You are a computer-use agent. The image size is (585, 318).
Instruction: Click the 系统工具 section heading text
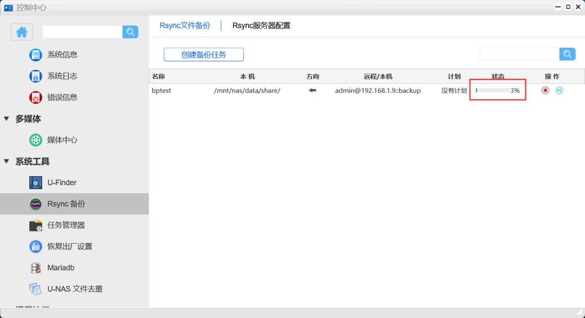[33, 162]
